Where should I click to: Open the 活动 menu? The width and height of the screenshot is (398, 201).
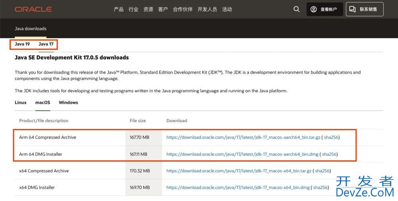[227, 10]
